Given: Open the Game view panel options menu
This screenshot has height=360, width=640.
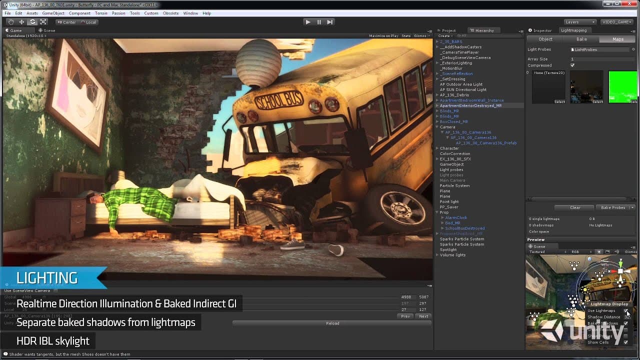Looking at the screenshot, I should 429,31.
